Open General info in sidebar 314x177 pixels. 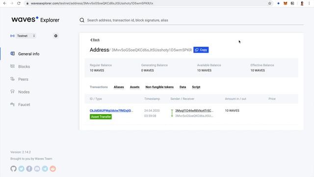28,54
